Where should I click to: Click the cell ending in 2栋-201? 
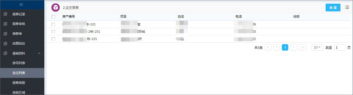click(x=81, y=32)
